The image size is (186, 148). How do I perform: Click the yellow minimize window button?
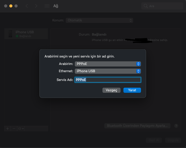click(11, 6)
